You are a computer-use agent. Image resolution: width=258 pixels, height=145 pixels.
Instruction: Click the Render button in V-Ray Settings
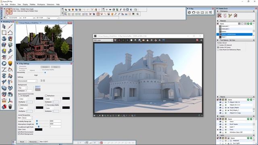45,67
